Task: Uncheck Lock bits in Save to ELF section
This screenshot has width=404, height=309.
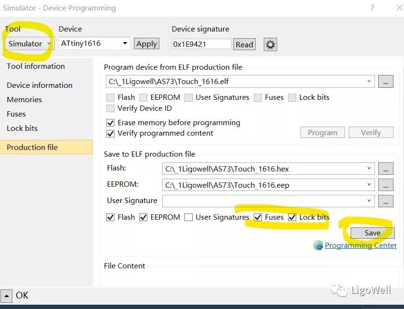Action: pyautogui.click(x=292, y=217)
